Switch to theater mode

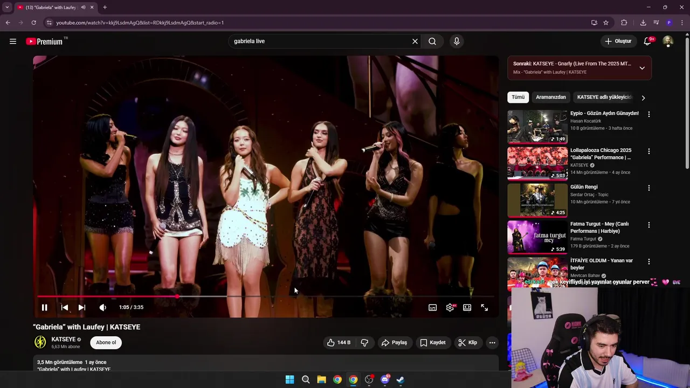[x=467, y=307]
